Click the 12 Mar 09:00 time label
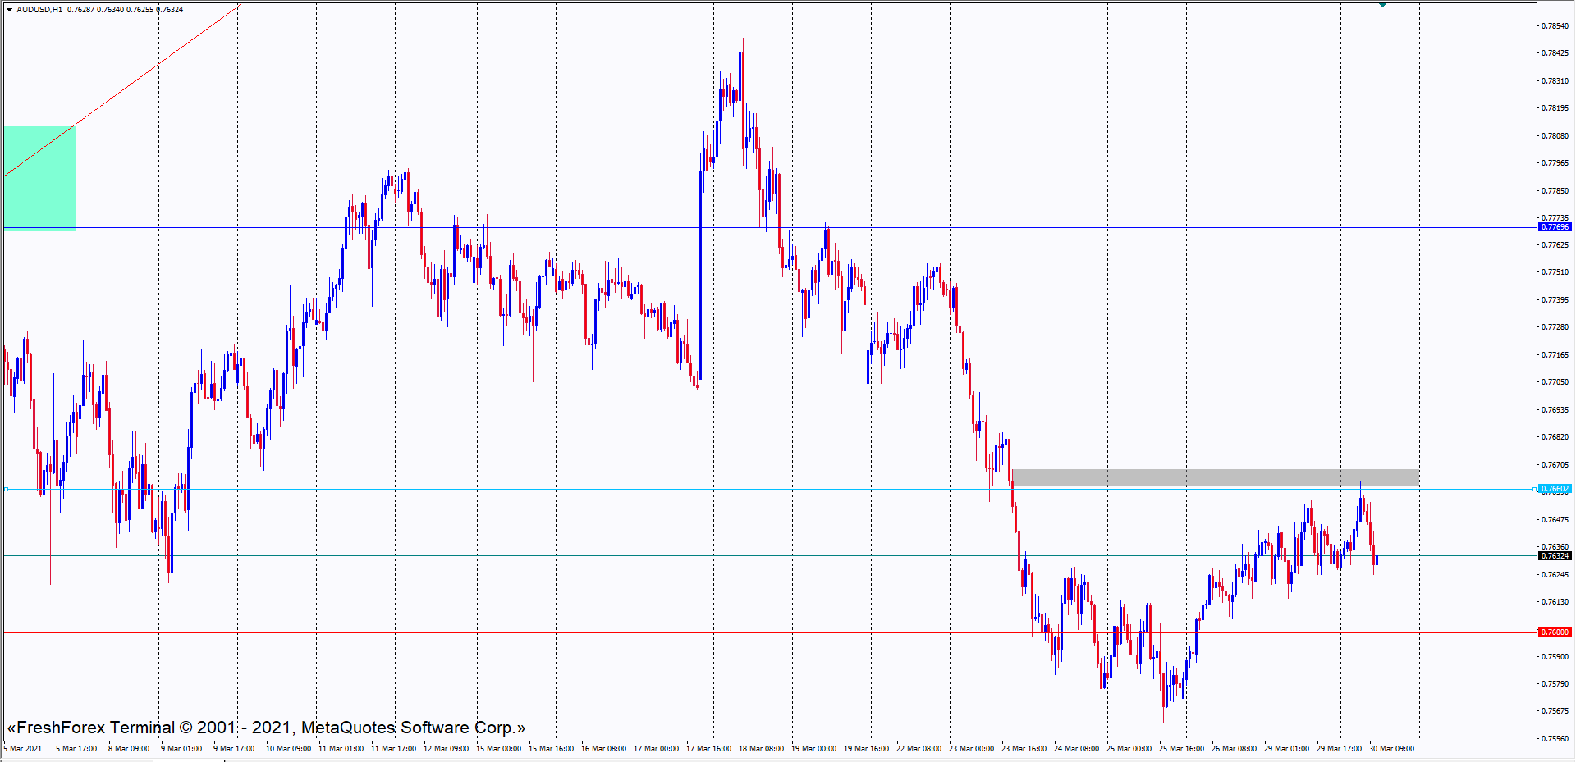The width and height of the screenshot is (1576, 762). pos(446,749)
